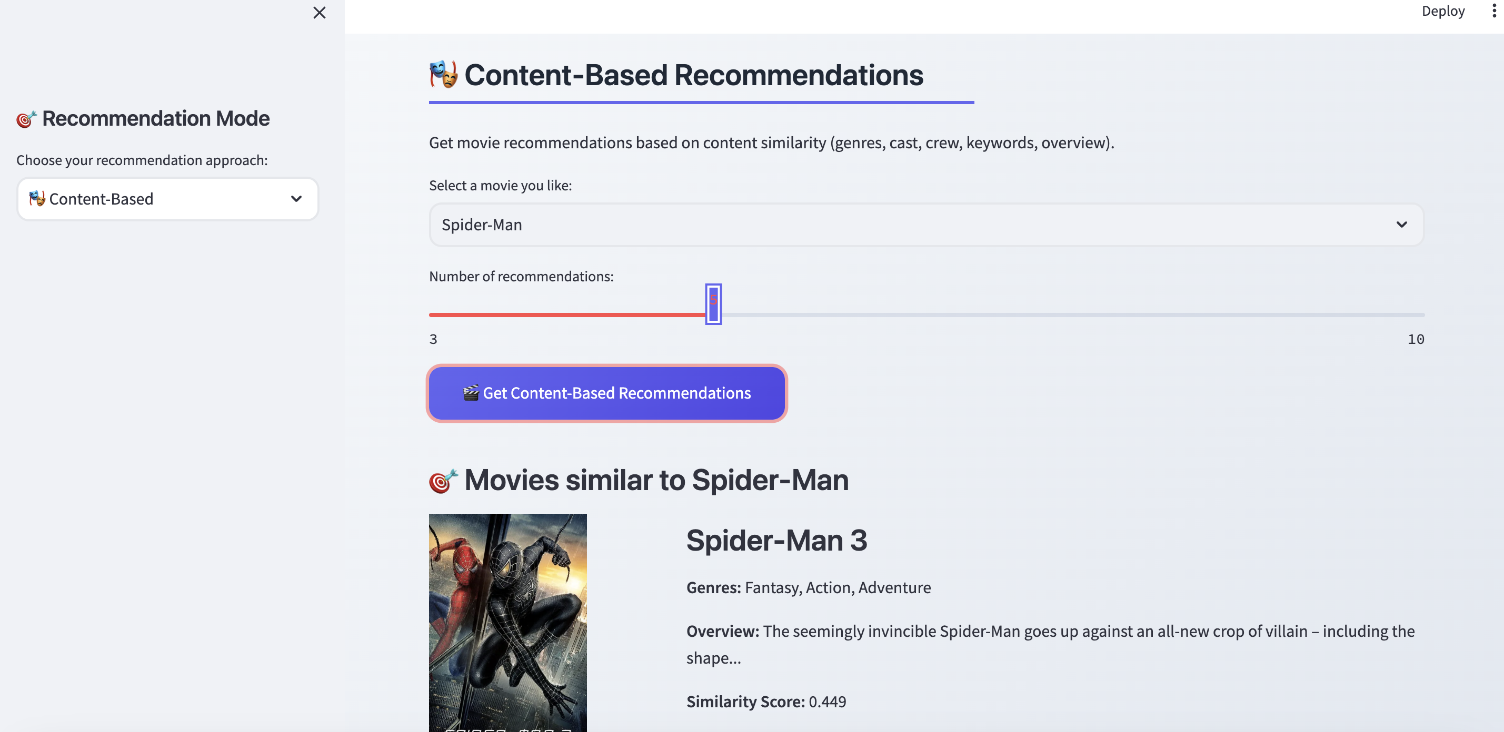Close the sidebar using the X icon
1504x732 pixels.
coord(319,12)
